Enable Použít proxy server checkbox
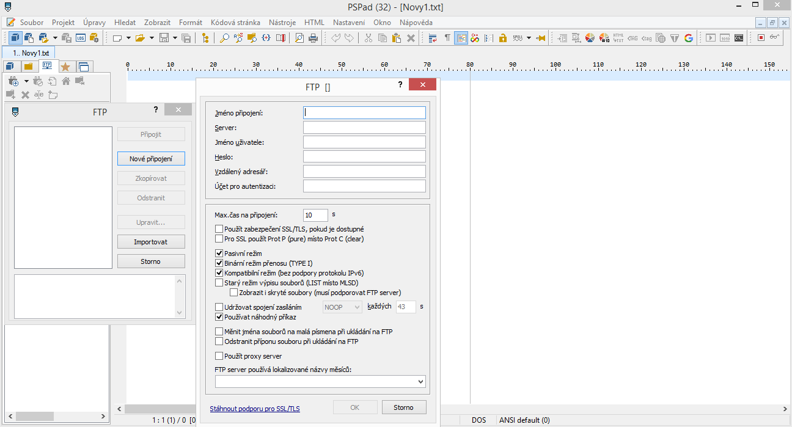This screenshot has height=427, width=792. [x=219, y=356]
